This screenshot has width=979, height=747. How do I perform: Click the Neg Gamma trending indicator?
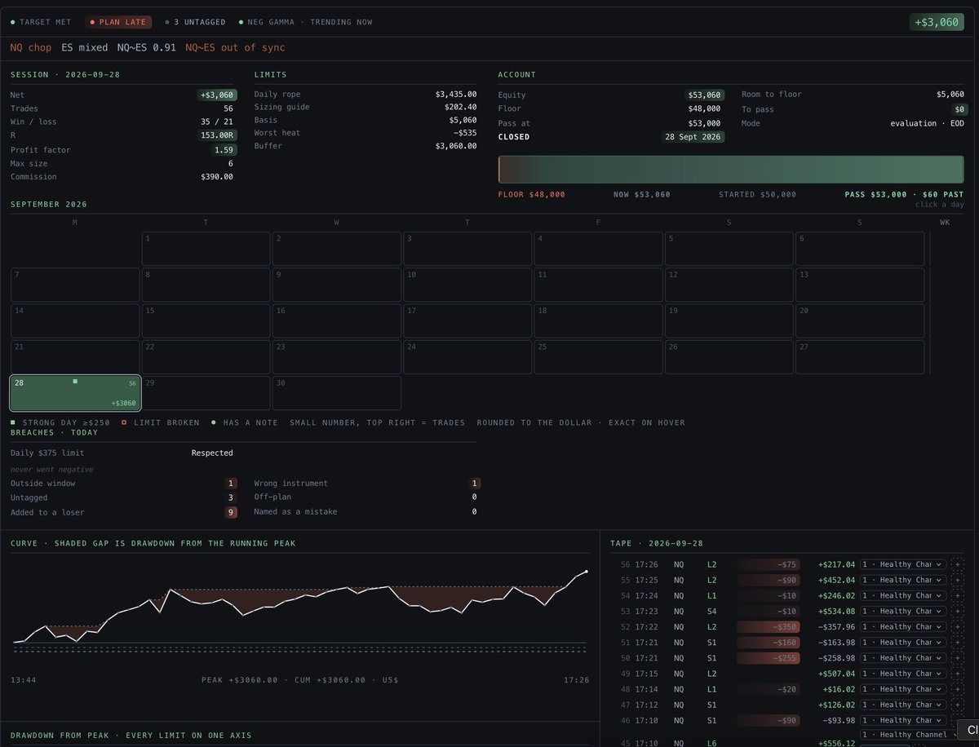coord(305,22)
